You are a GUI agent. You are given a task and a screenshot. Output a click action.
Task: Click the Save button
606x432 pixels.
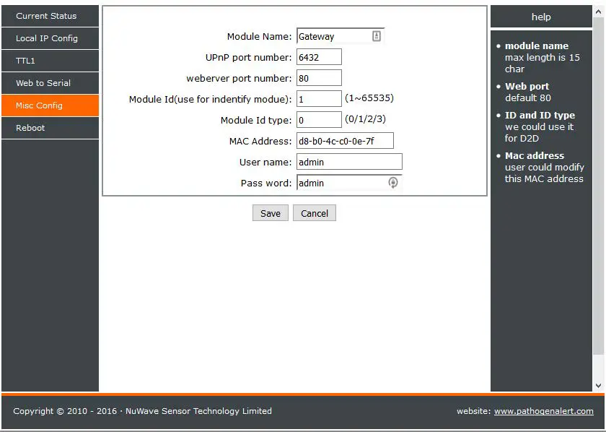[x=270, y=212]
